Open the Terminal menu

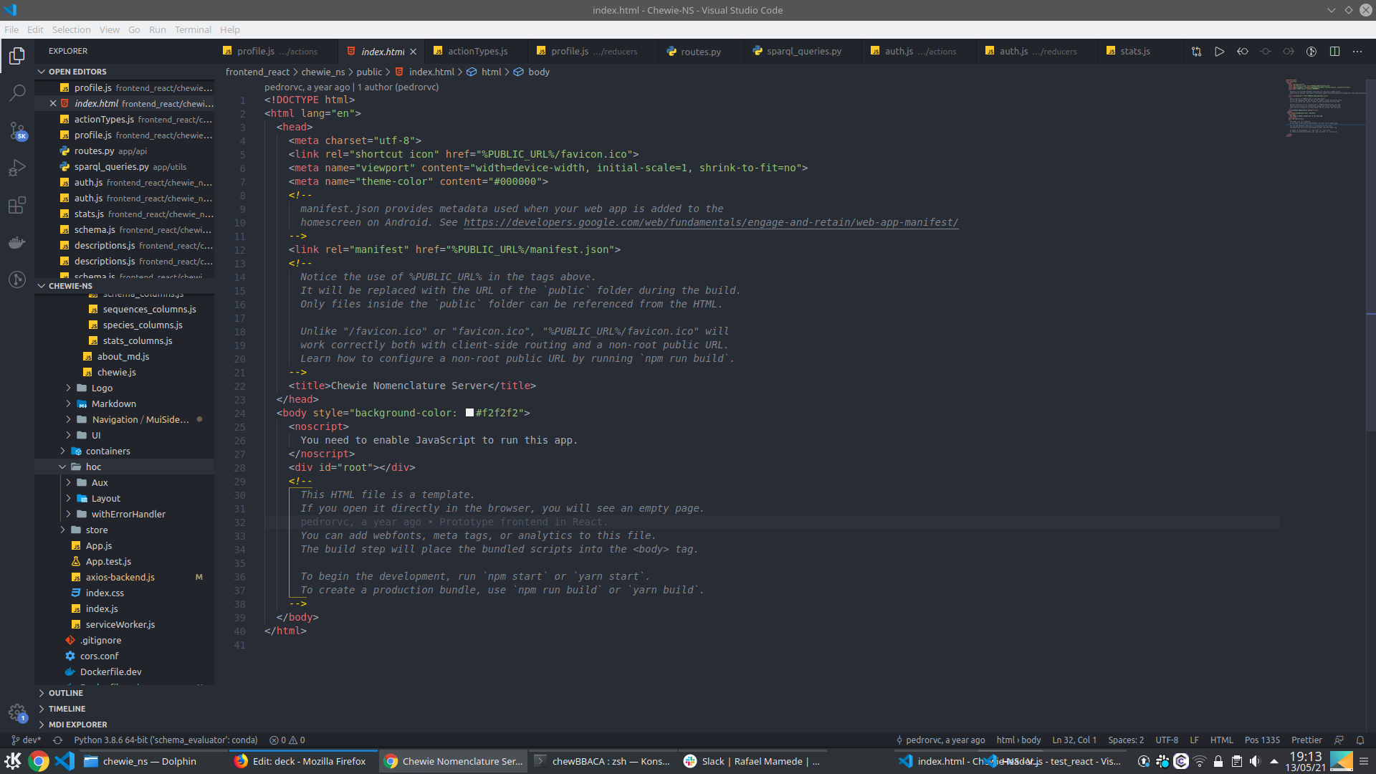coord(193,29)
